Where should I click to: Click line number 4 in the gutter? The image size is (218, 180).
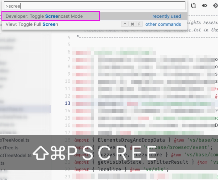tap(69, 37)
